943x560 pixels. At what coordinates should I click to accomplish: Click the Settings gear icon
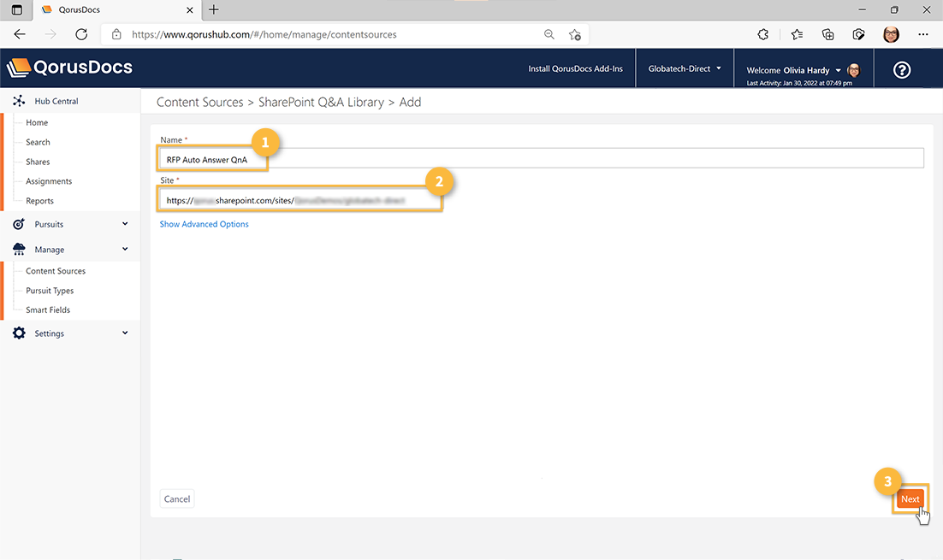19,333
